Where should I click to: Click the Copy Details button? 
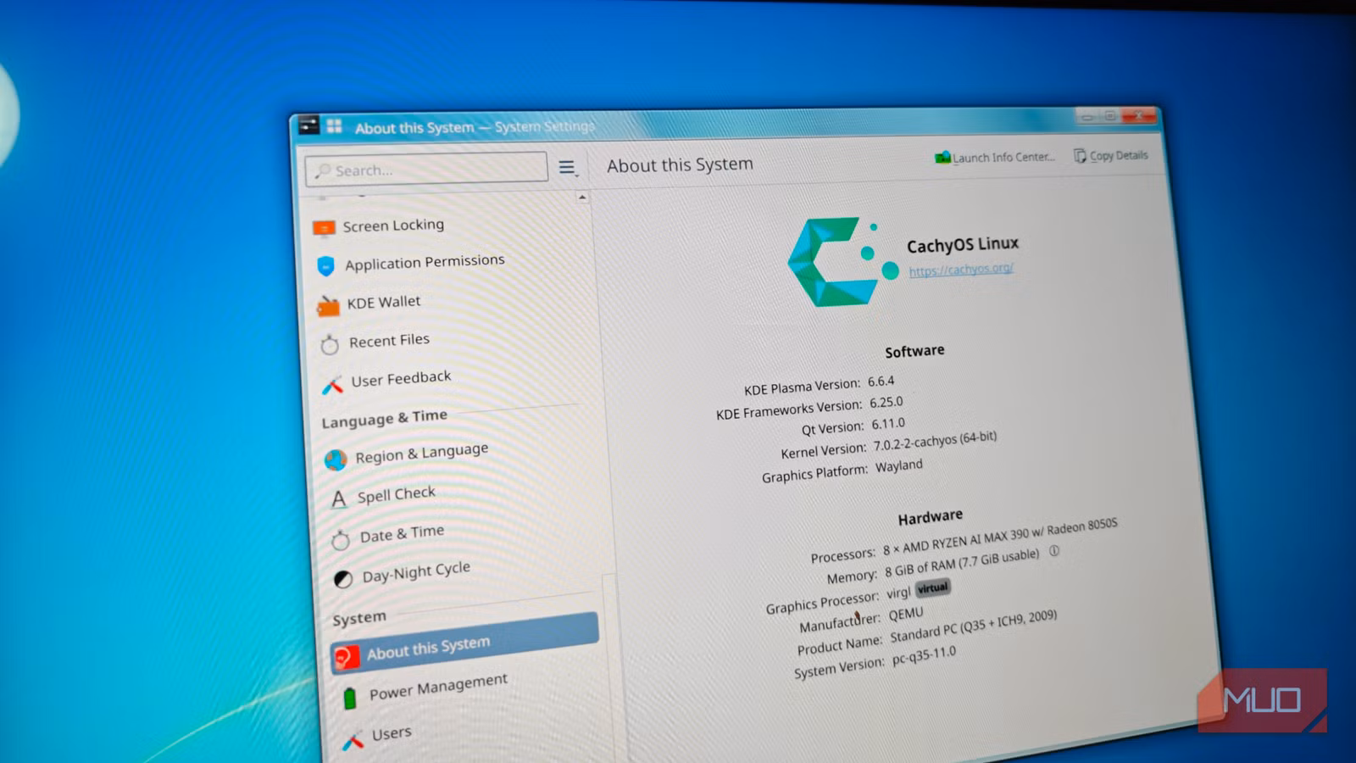pos(1111,155)
